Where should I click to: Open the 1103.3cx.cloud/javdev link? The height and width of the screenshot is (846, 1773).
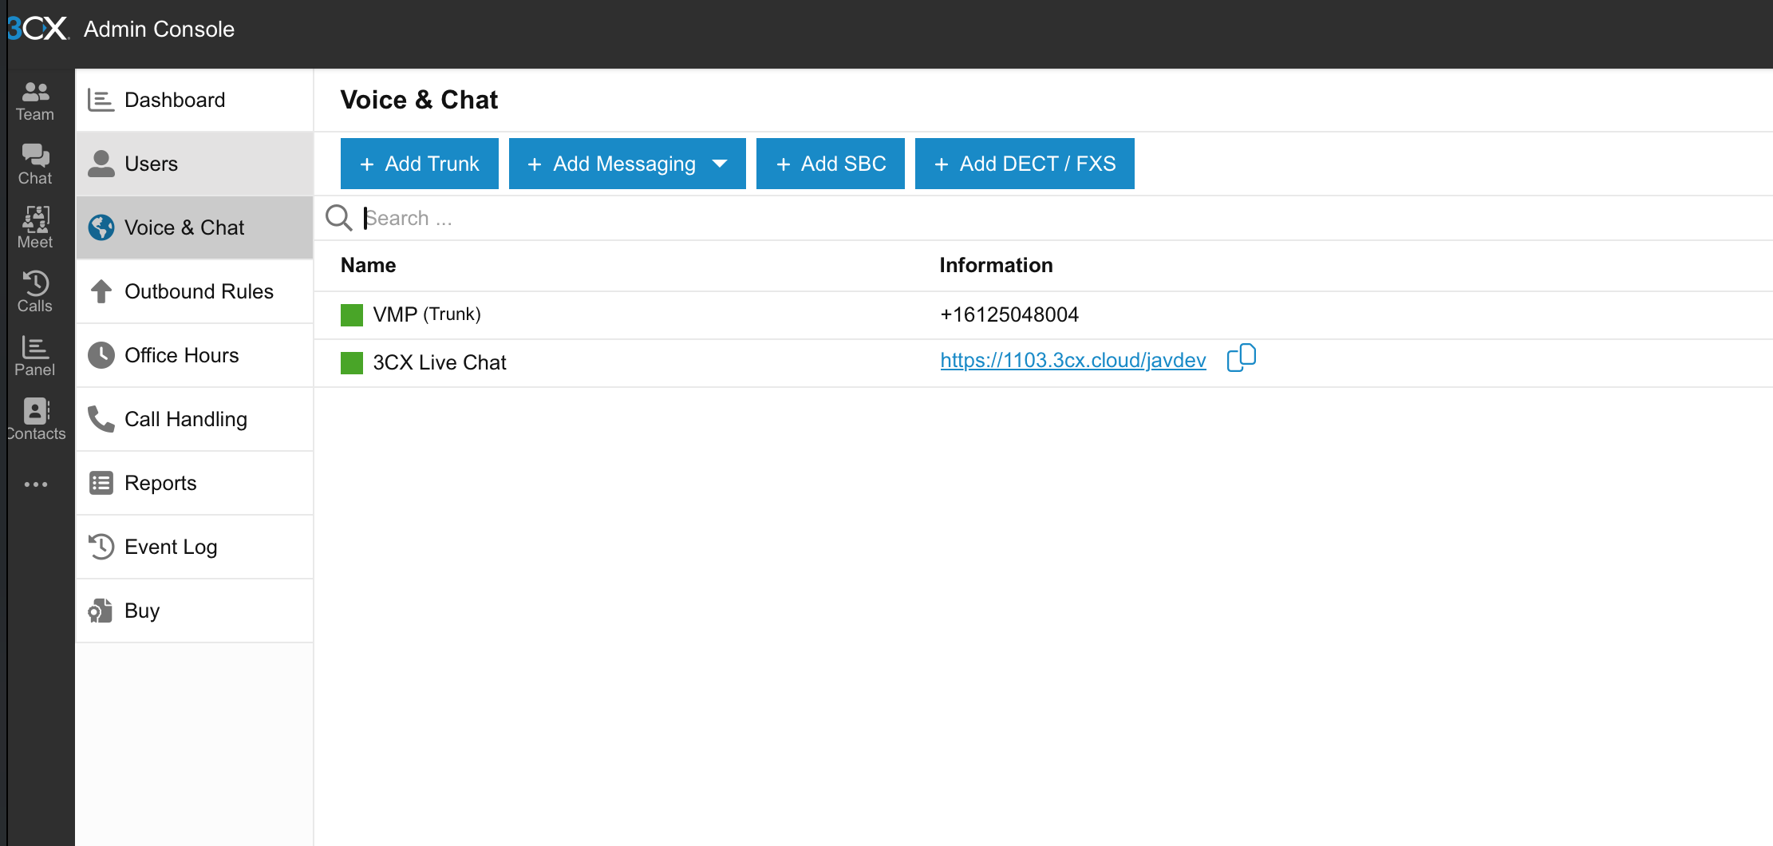pyautogui.click(x=1072, y=361)
